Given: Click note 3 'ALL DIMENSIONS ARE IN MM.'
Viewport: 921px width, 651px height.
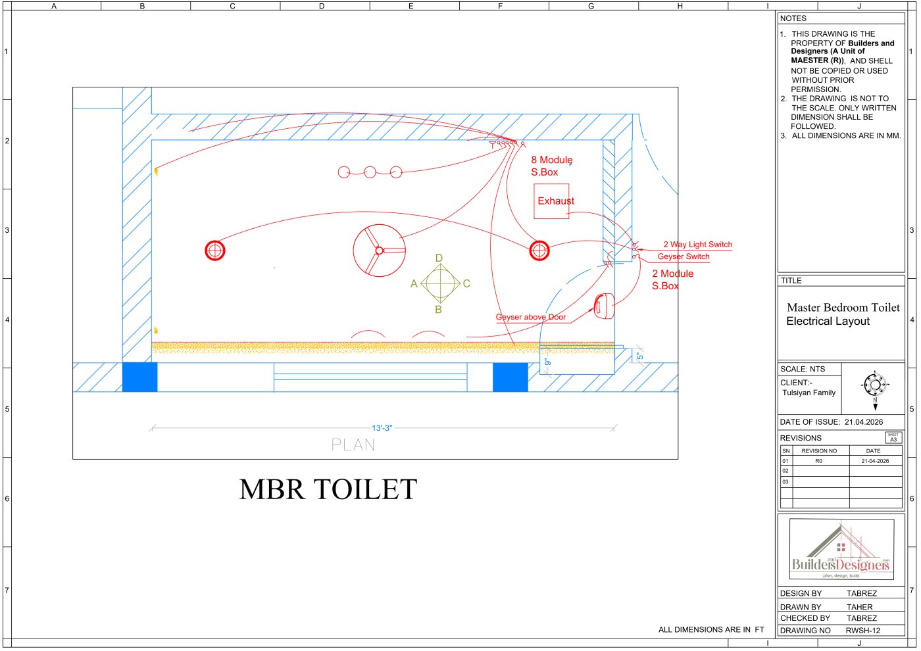Looking at the screenshot, I should (x=846, y=136).
